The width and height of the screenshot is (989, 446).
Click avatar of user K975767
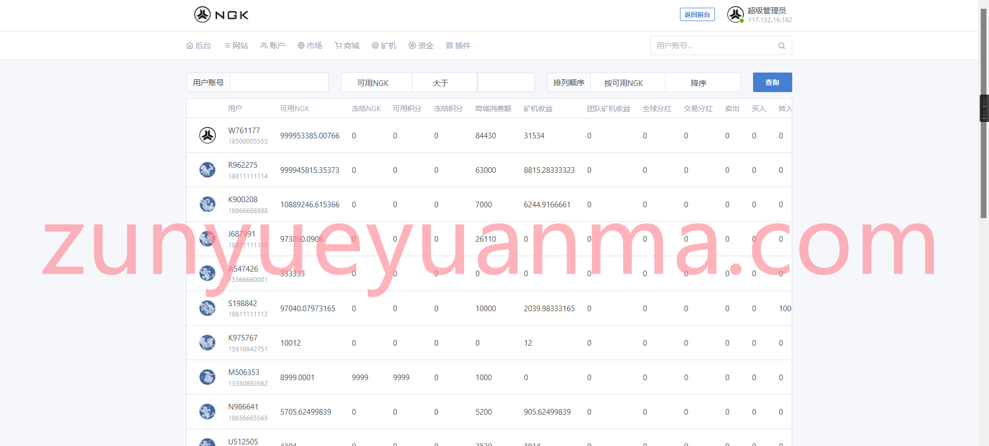pos(208,343)
